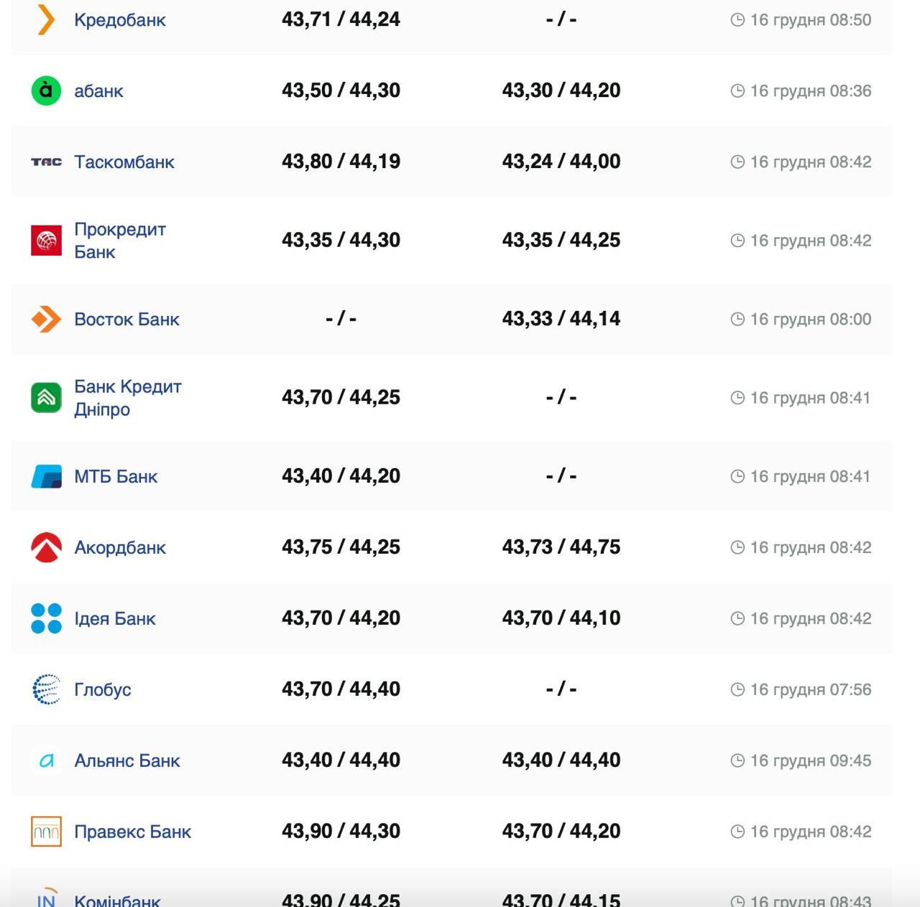Follow the Восток Банк link
Image resolution: width=920 pixels, height=907 pixels.
(x=126, y=320)
